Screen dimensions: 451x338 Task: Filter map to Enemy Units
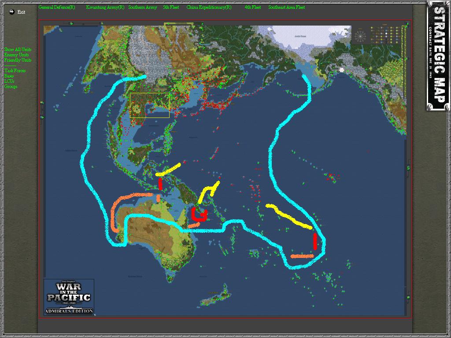point(16,55)
